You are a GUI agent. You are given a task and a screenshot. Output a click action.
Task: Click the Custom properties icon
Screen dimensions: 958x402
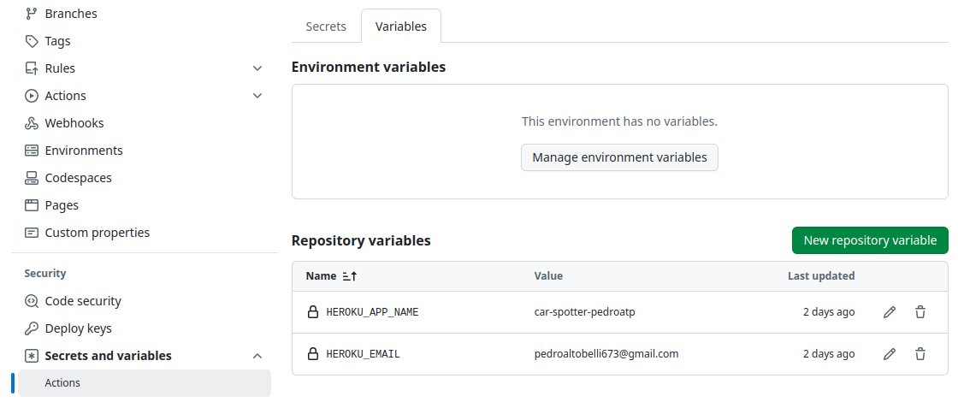pos(31,233)
